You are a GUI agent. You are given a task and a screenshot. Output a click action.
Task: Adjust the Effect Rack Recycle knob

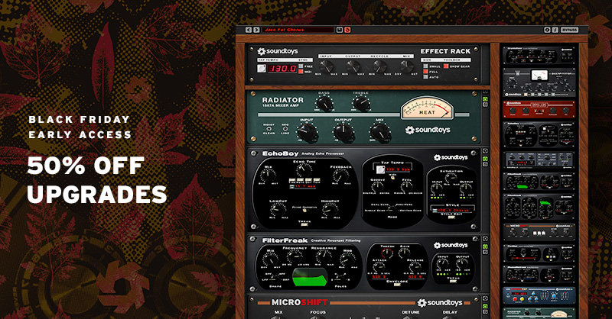379,66
